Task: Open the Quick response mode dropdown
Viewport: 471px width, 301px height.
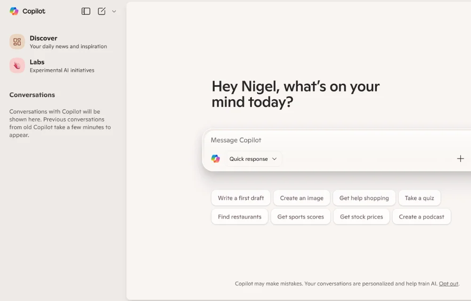Action: pos(253,158)
